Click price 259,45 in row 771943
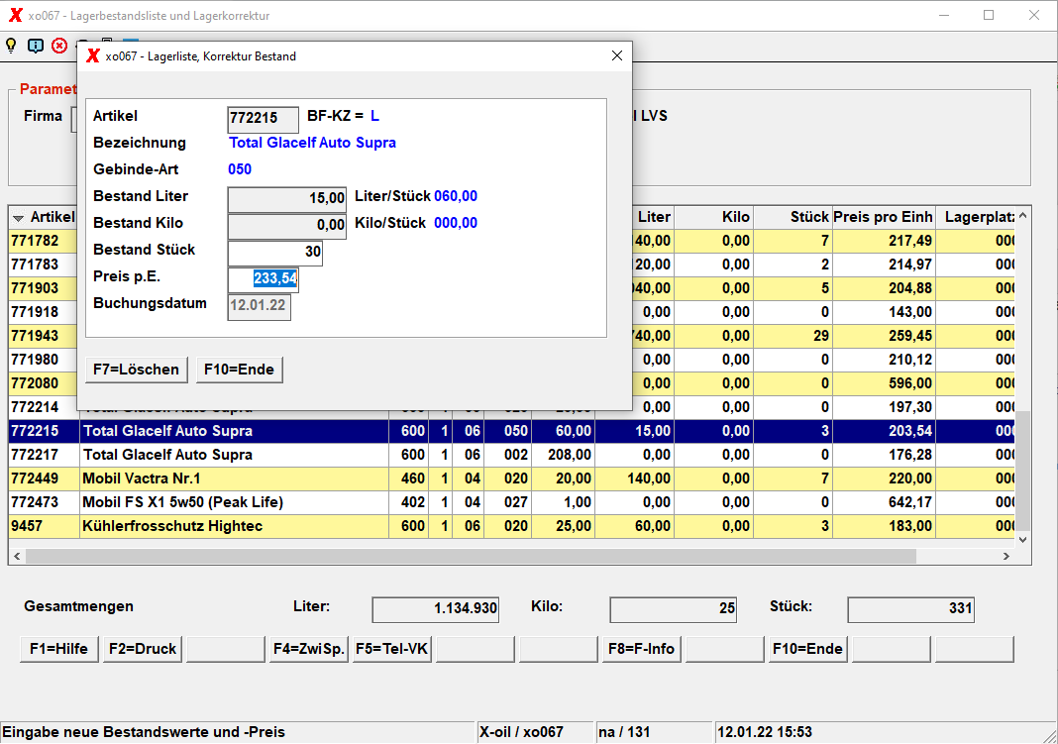The width and height of the screenshot is (1058, 744). click(x=909, y=336)
